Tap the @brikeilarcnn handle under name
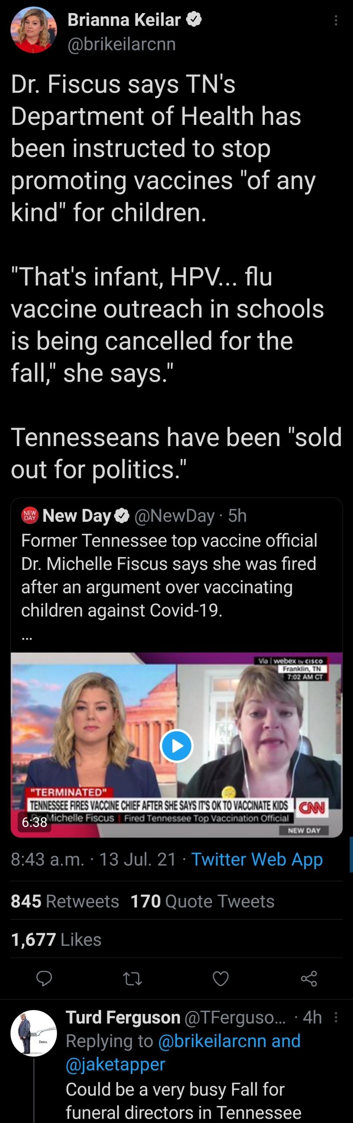The height and width of the screenshot is (1123, 353). 121,44
